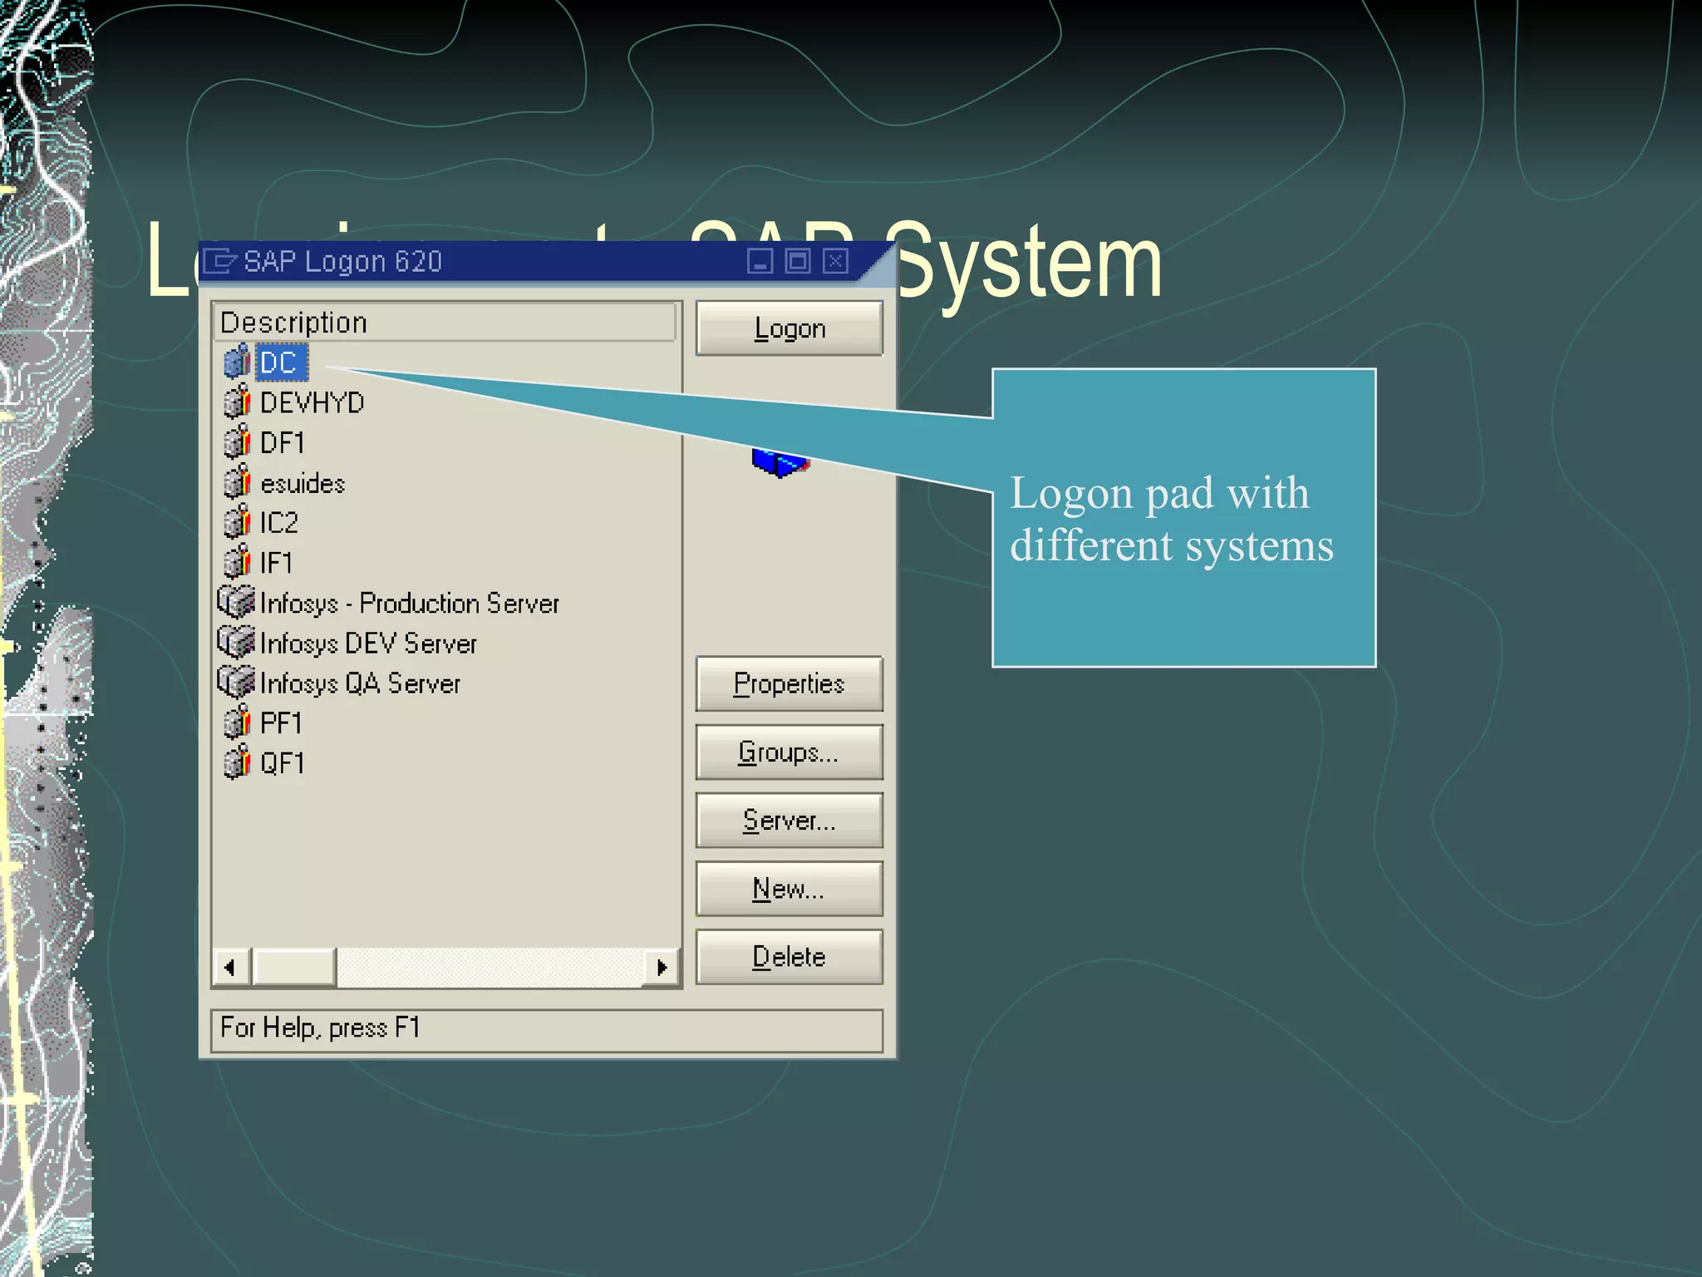This screenshot has height=1277, width=1702.
Task: Click the esuides server icon
Action: click(x=237, y=482)
